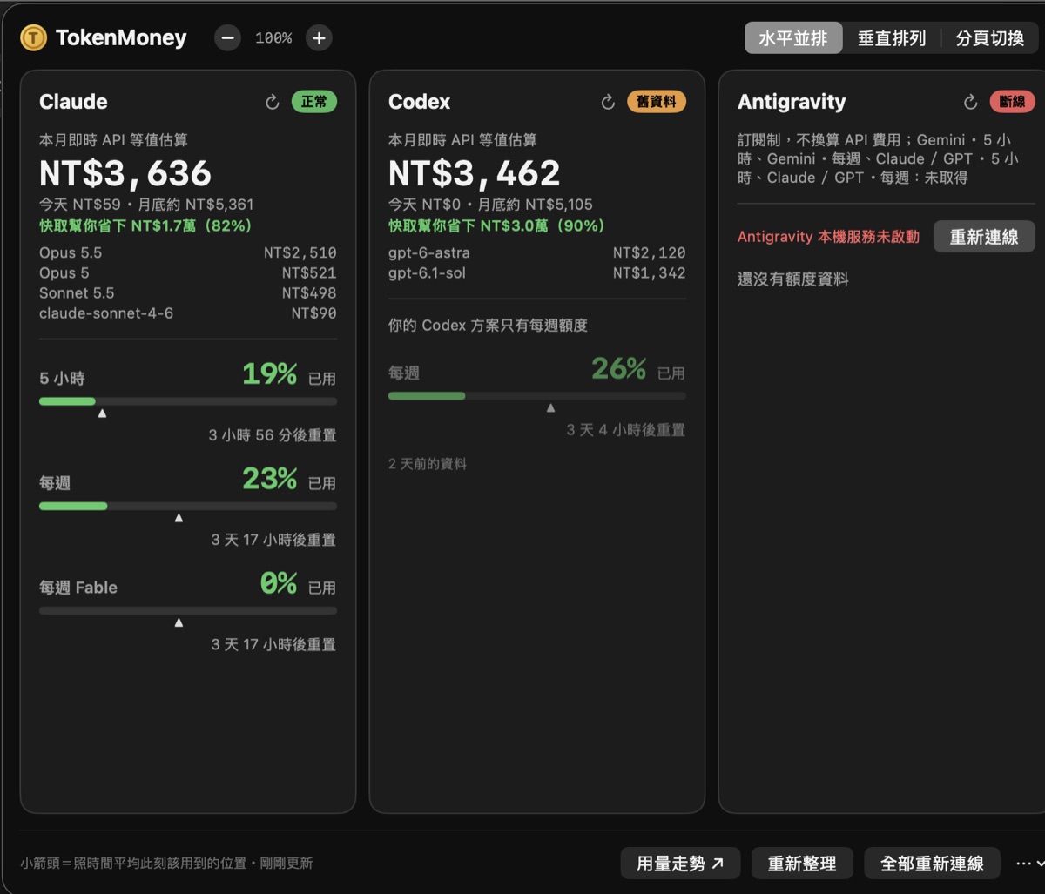
Task: Click the Codex 每週 usage bar
Action: [537, 396]
